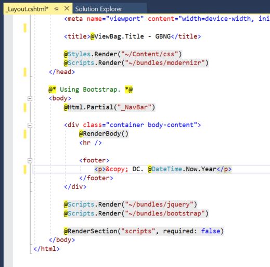Select the _Layout.cshtml* document tab
270x267 pixels.
pos(27,9)
